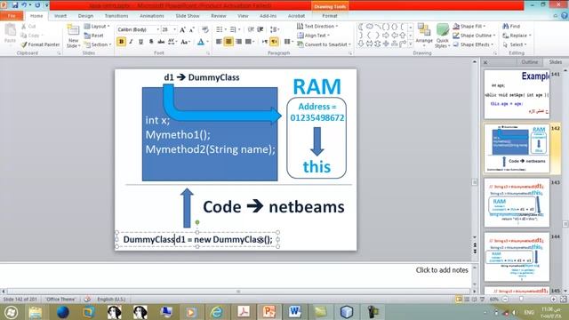The height and width of the screenshot is (320, 569).
Task: Click the Select button in Editing group
Action: pyautogui.click(x=515, y=44)
